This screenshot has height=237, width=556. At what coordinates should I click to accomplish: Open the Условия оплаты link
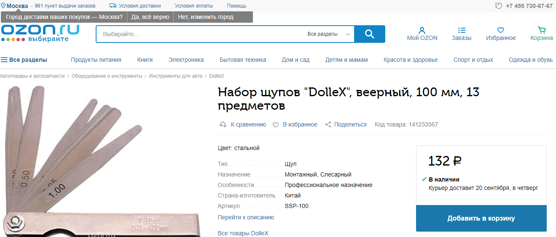(x=194, y=6)
